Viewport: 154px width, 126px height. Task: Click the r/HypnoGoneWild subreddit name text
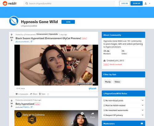pyautogui.click(x=29, y=26)
